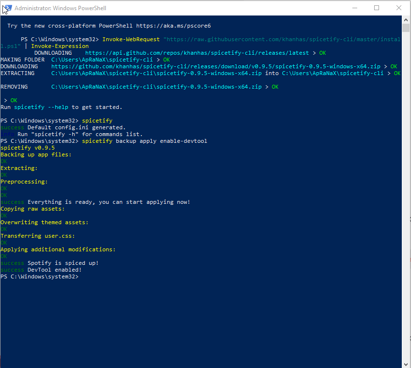Click the https://aka.ms/pscore6 link text
This screenshot has height=368, width=411.
point(174,26)
